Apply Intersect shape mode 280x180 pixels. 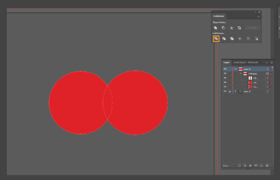coord(232,28)
